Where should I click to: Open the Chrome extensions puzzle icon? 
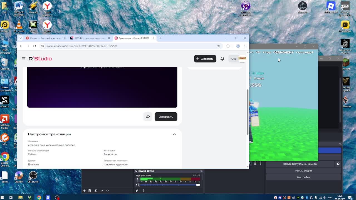point(228,46)
